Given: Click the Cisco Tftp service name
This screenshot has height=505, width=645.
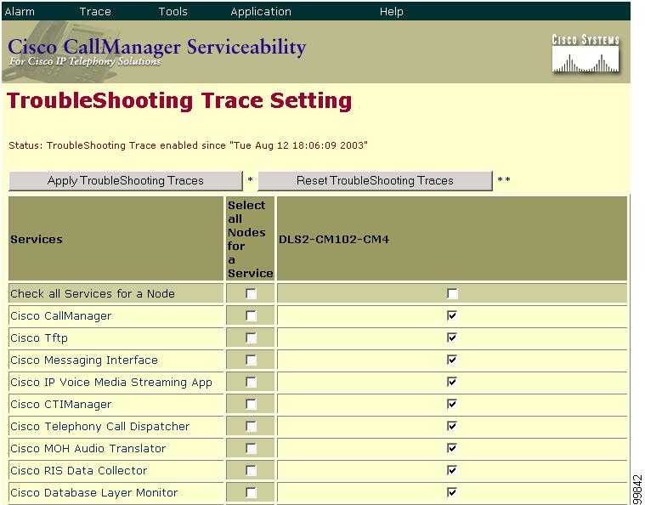Looking at the screenshot, I should (x=39, y=338).
